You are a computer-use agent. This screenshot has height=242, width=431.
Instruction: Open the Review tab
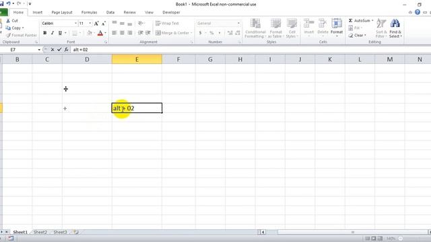(x=129, y=12)
